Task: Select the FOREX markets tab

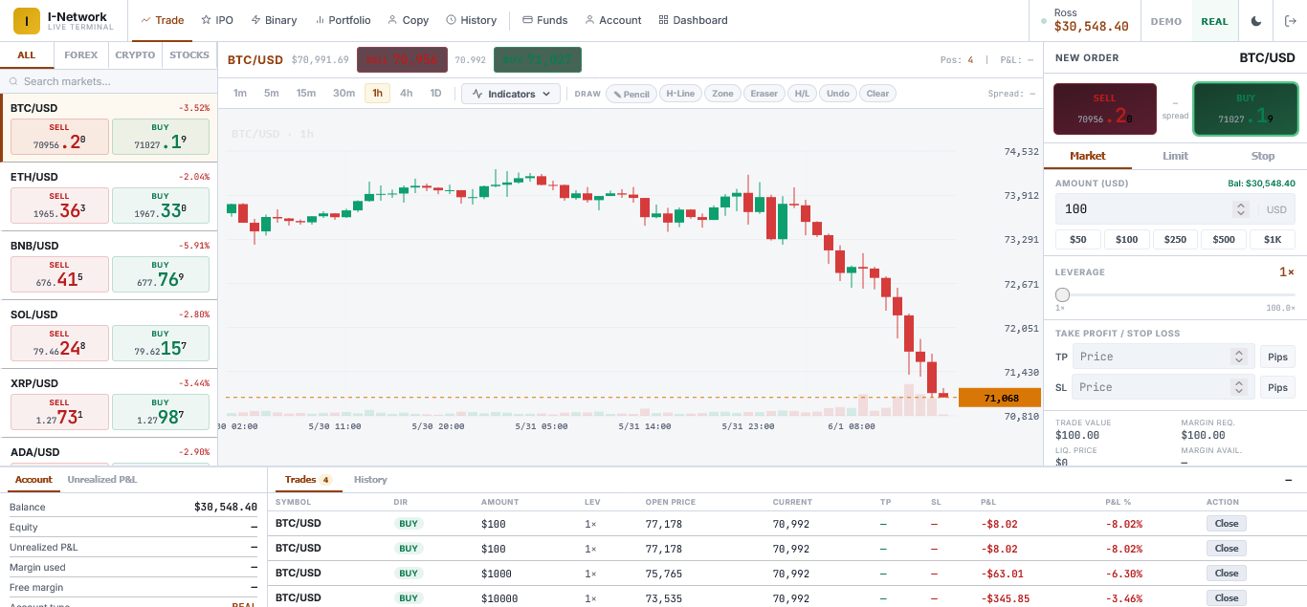Action: tap(81, 55)
